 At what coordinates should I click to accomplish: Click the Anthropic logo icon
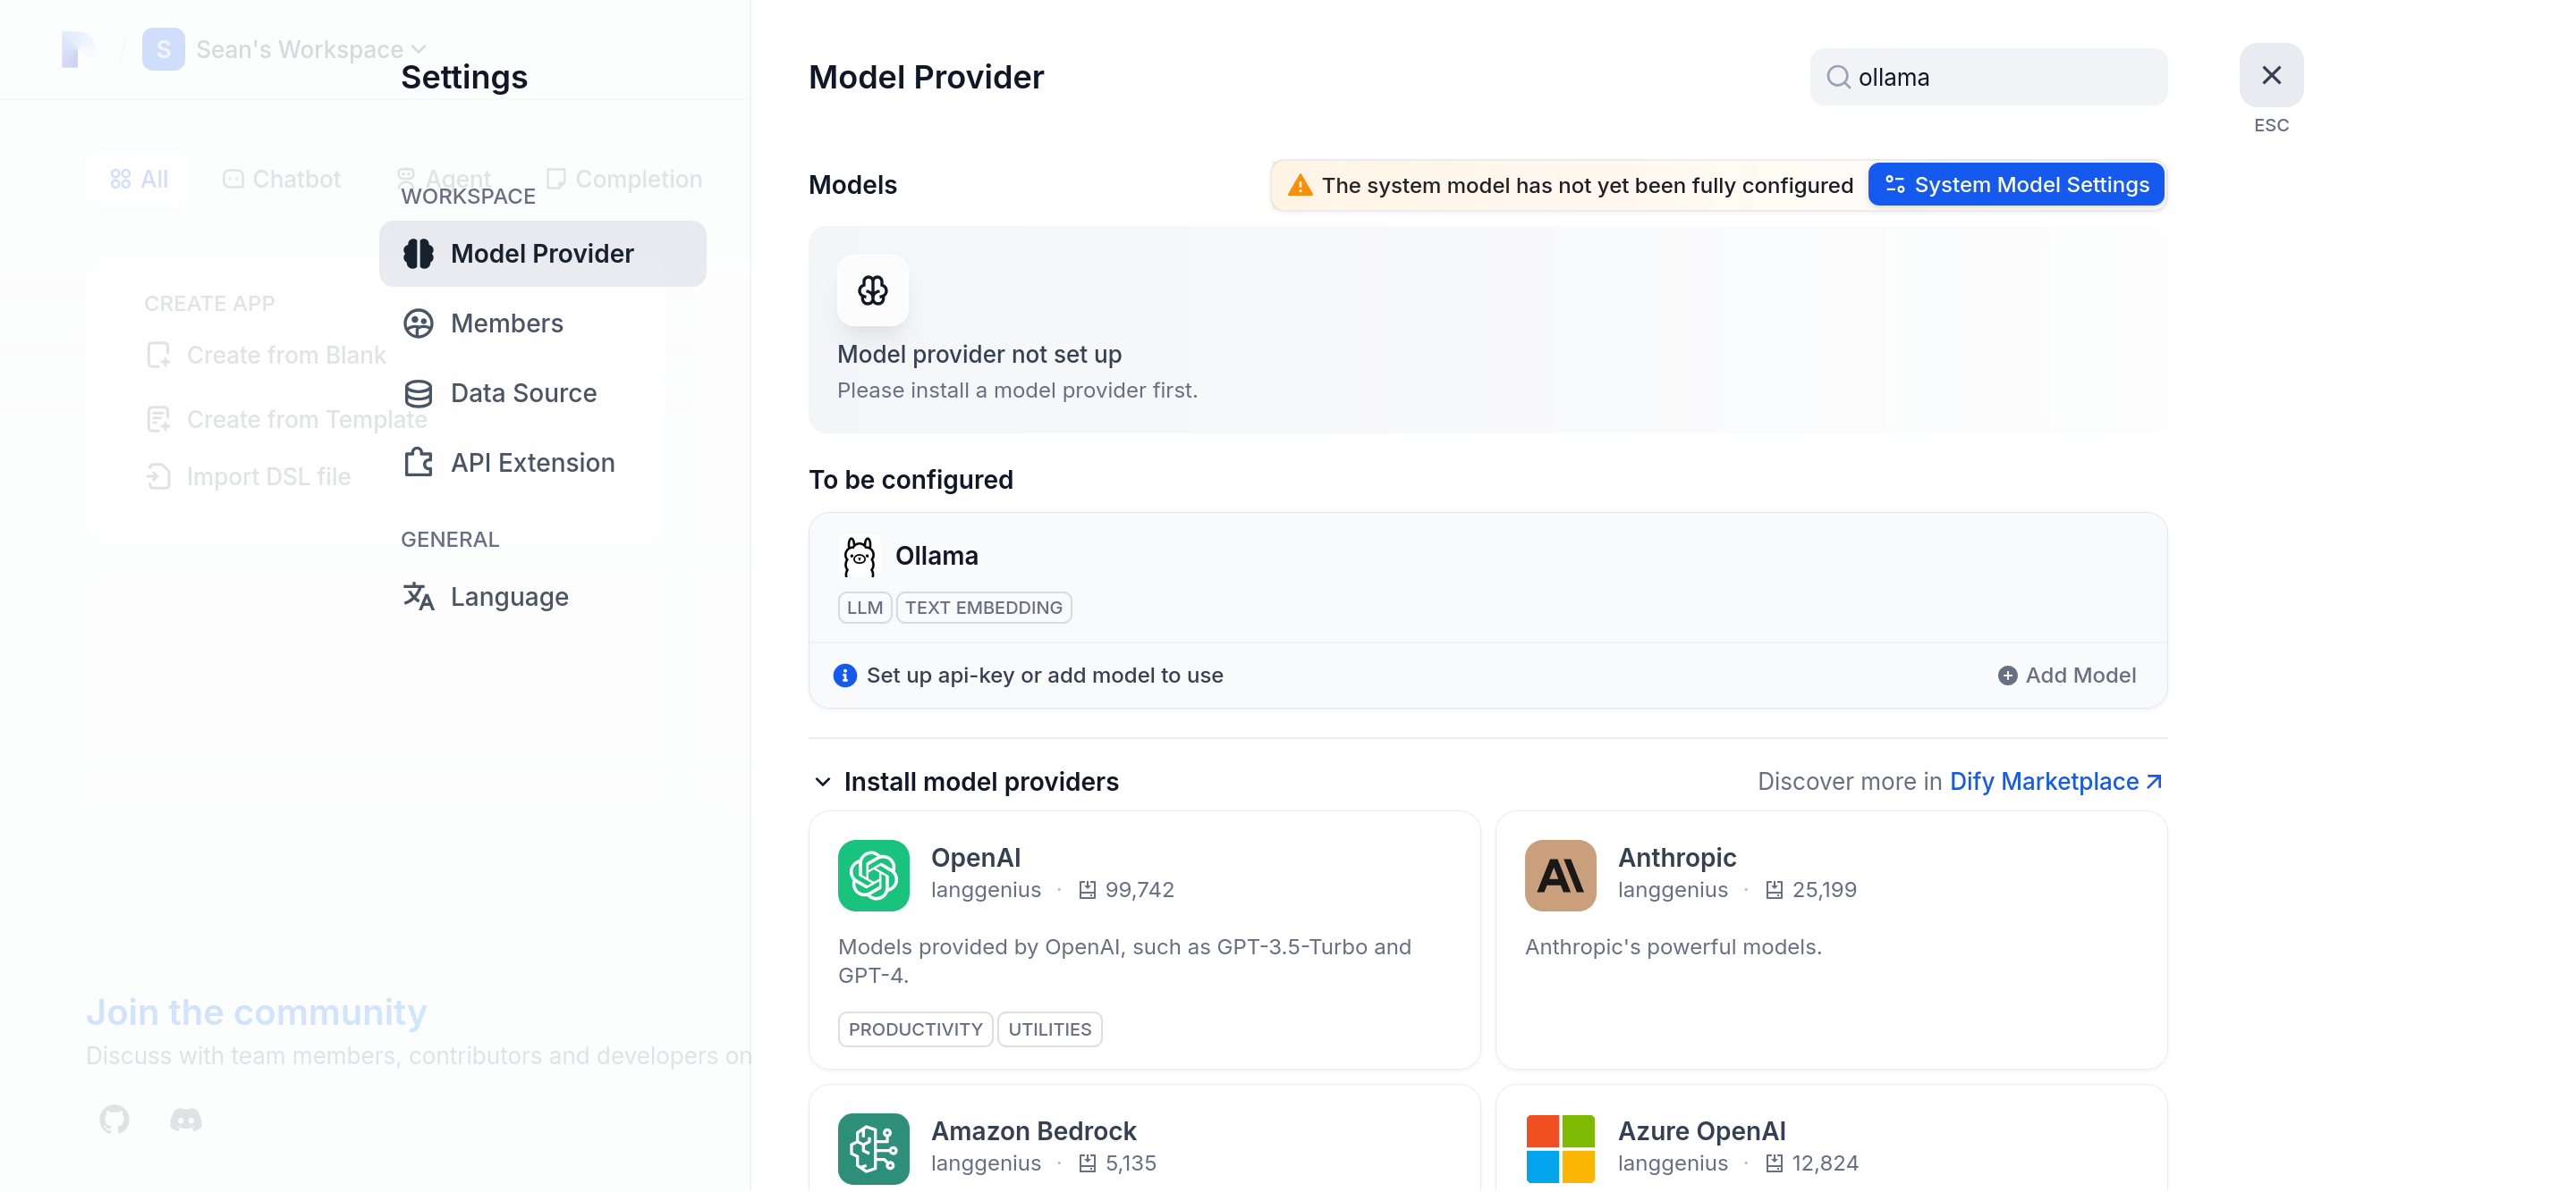tap(1559, 876)
